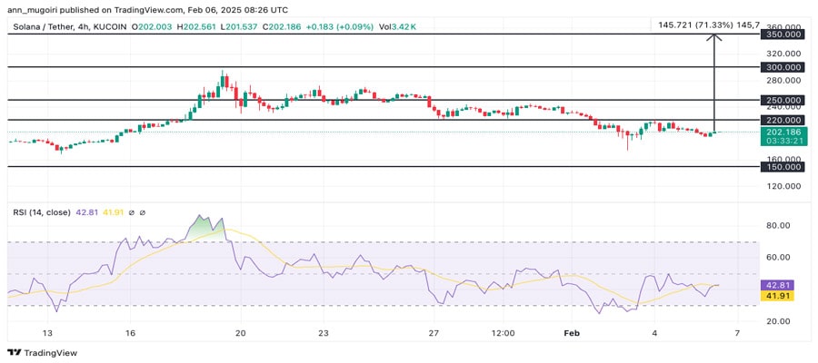Click the 280.000 price axis tick
Screen dimensions: 818x363
point(783,80)
